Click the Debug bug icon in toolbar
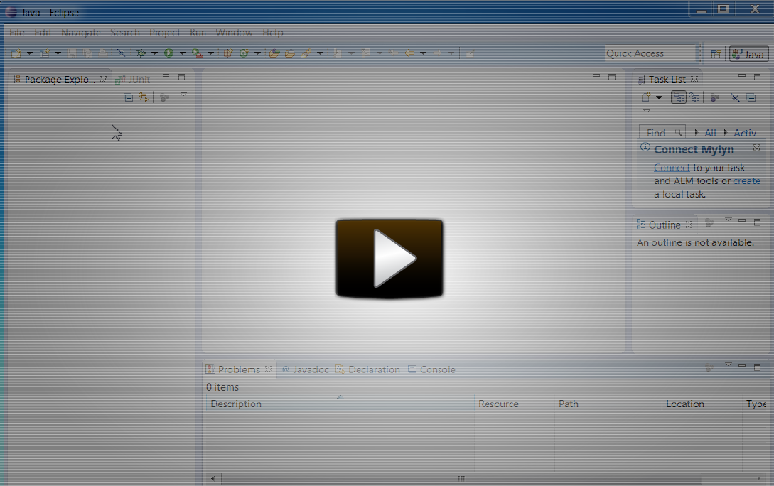774x486 pixels. [141, 53]
